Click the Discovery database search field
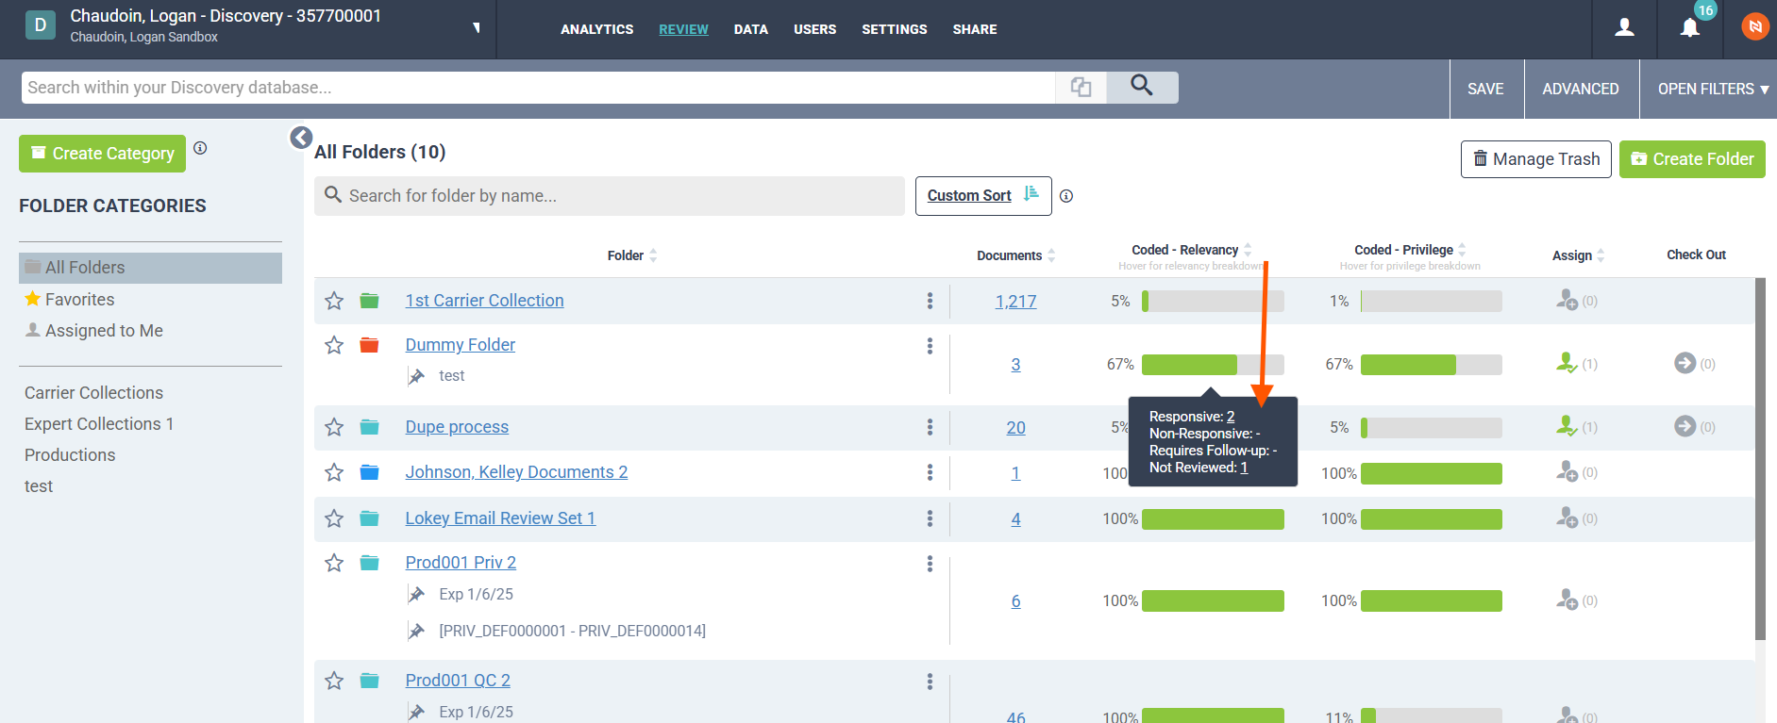 coord(538,88)
